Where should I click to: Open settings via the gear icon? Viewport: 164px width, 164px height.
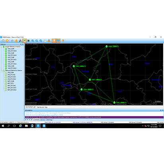pos(12,41)
